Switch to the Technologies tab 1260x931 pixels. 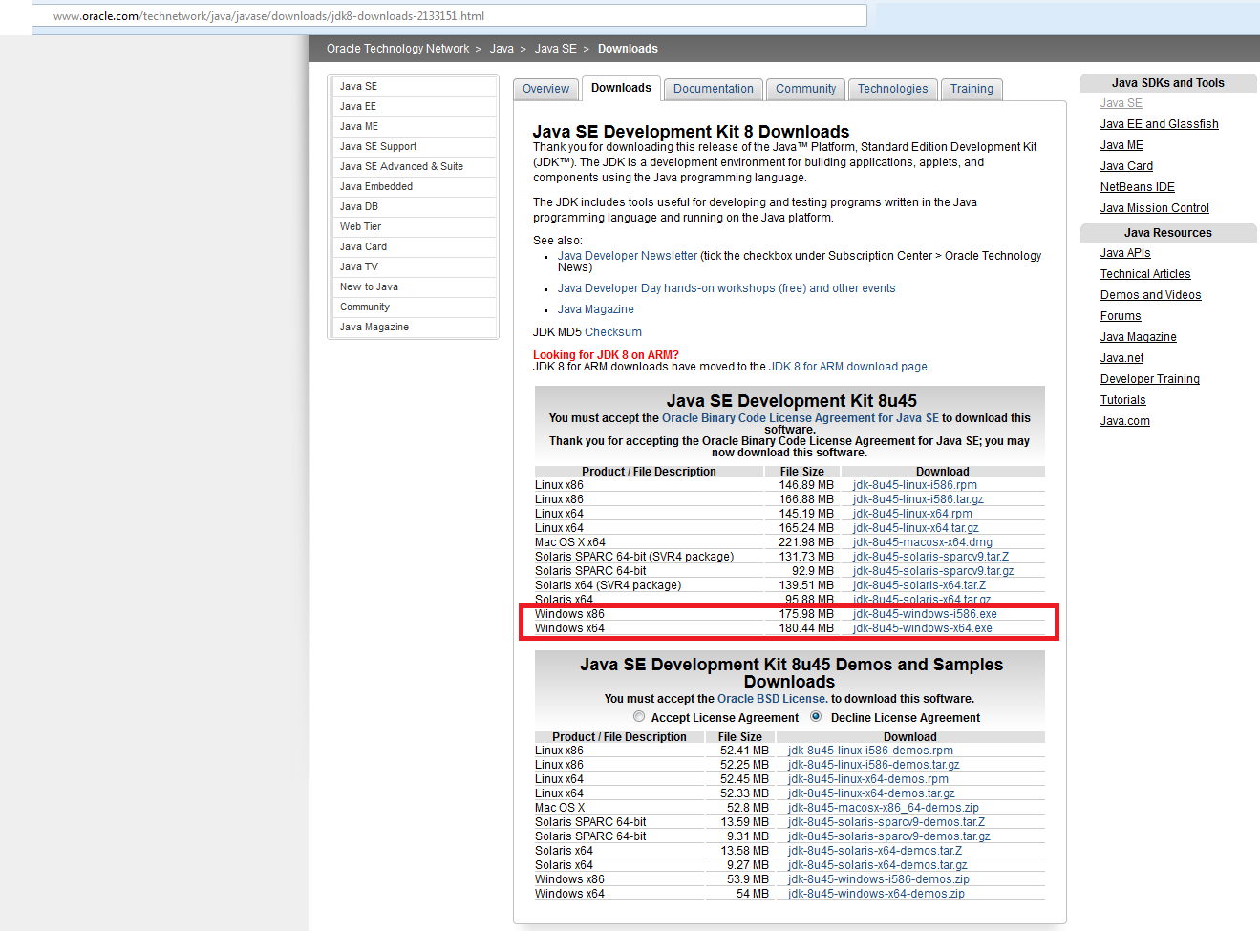[892, 89]
